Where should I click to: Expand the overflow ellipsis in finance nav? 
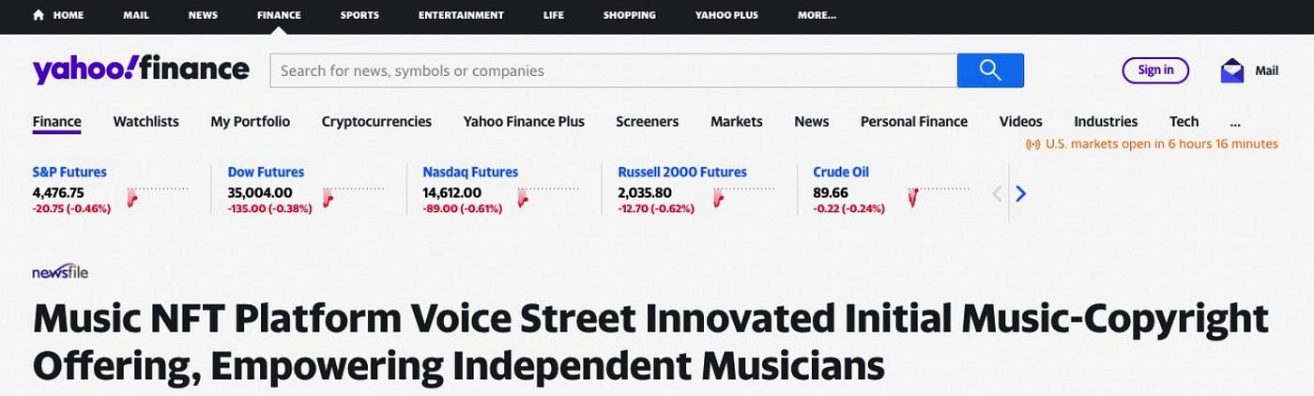(x=1234, y=122)
